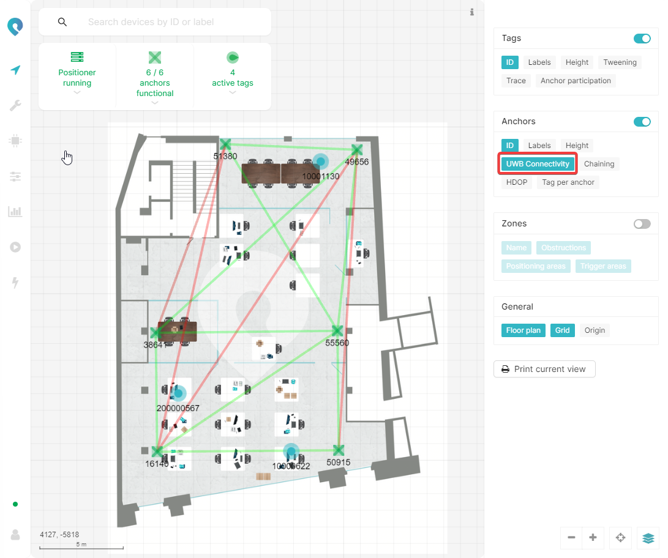Enable the Zones toggle switch

coord(642,224)
